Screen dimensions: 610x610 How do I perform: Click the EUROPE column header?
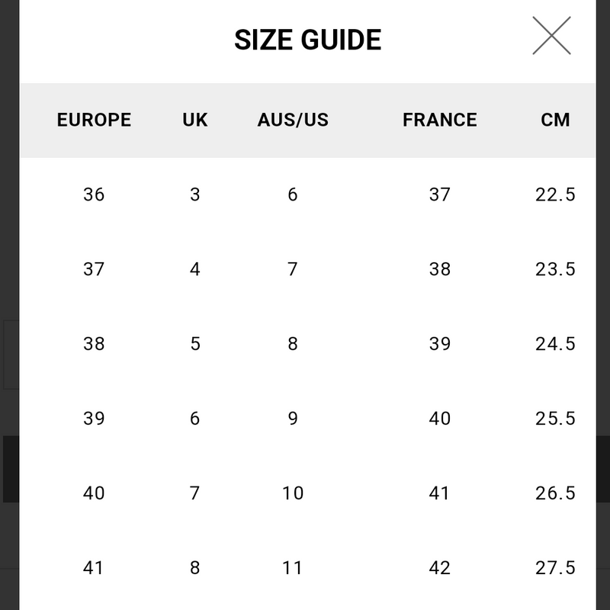[94, 120]
